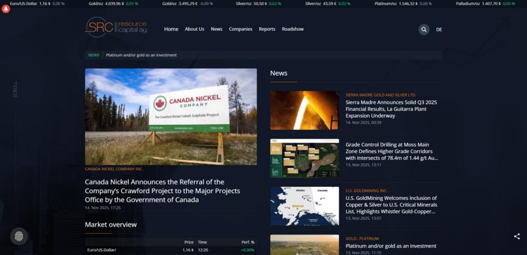The height and width of the screenshot is (255, 527).
Task: Open the aerial landscape thumbnail near the bottom
Action: [x=304, y=244]
